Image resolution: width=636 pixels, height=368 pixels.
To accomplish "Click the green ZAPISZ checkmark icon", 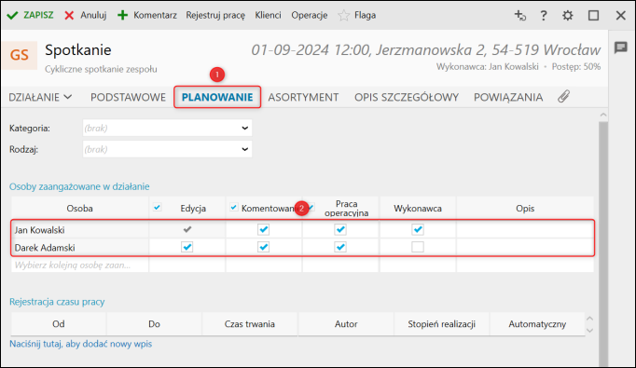I will 12,16.
